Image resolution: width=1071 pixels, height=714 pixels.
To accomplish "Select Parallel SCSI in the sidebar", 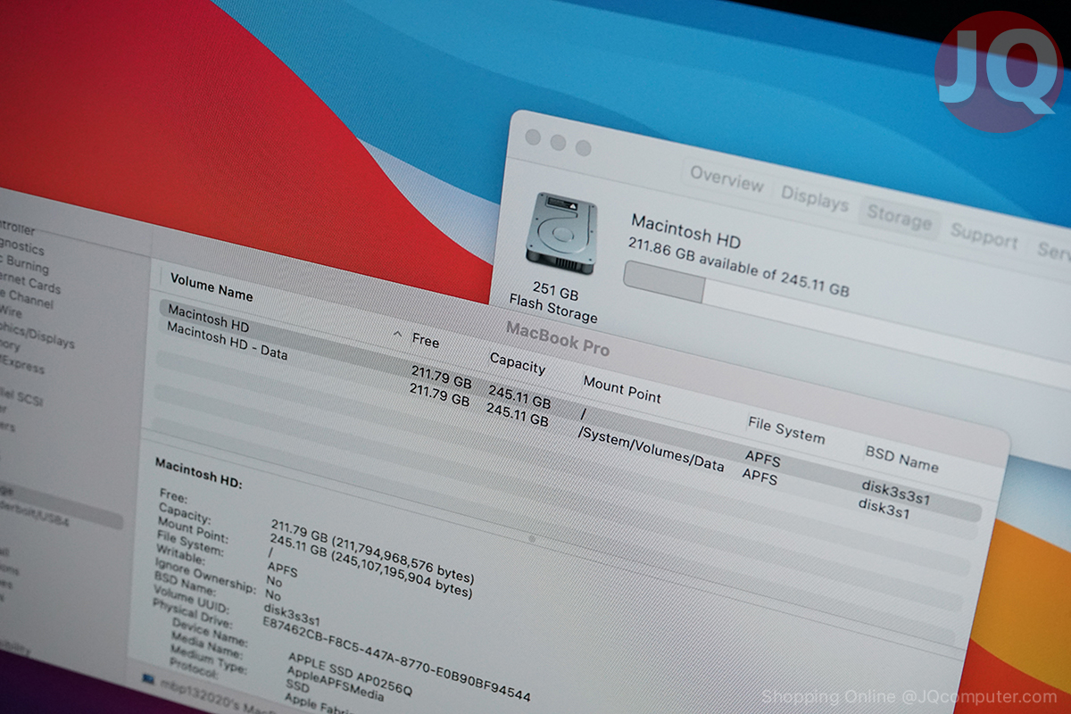I will [21, 397].
